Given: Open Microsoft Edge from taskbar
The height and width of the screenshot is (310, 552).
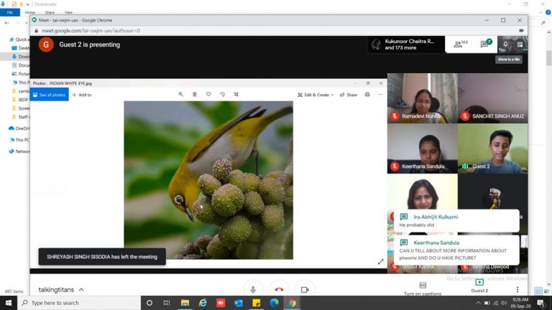Looking at the screenshot, I should (x=275, y=303).
